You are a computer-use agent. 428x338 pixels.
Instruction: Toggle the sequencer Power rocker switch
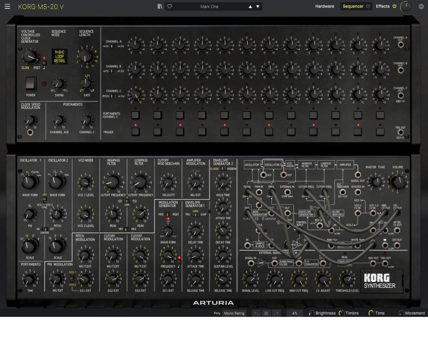(x=31, y=84)
